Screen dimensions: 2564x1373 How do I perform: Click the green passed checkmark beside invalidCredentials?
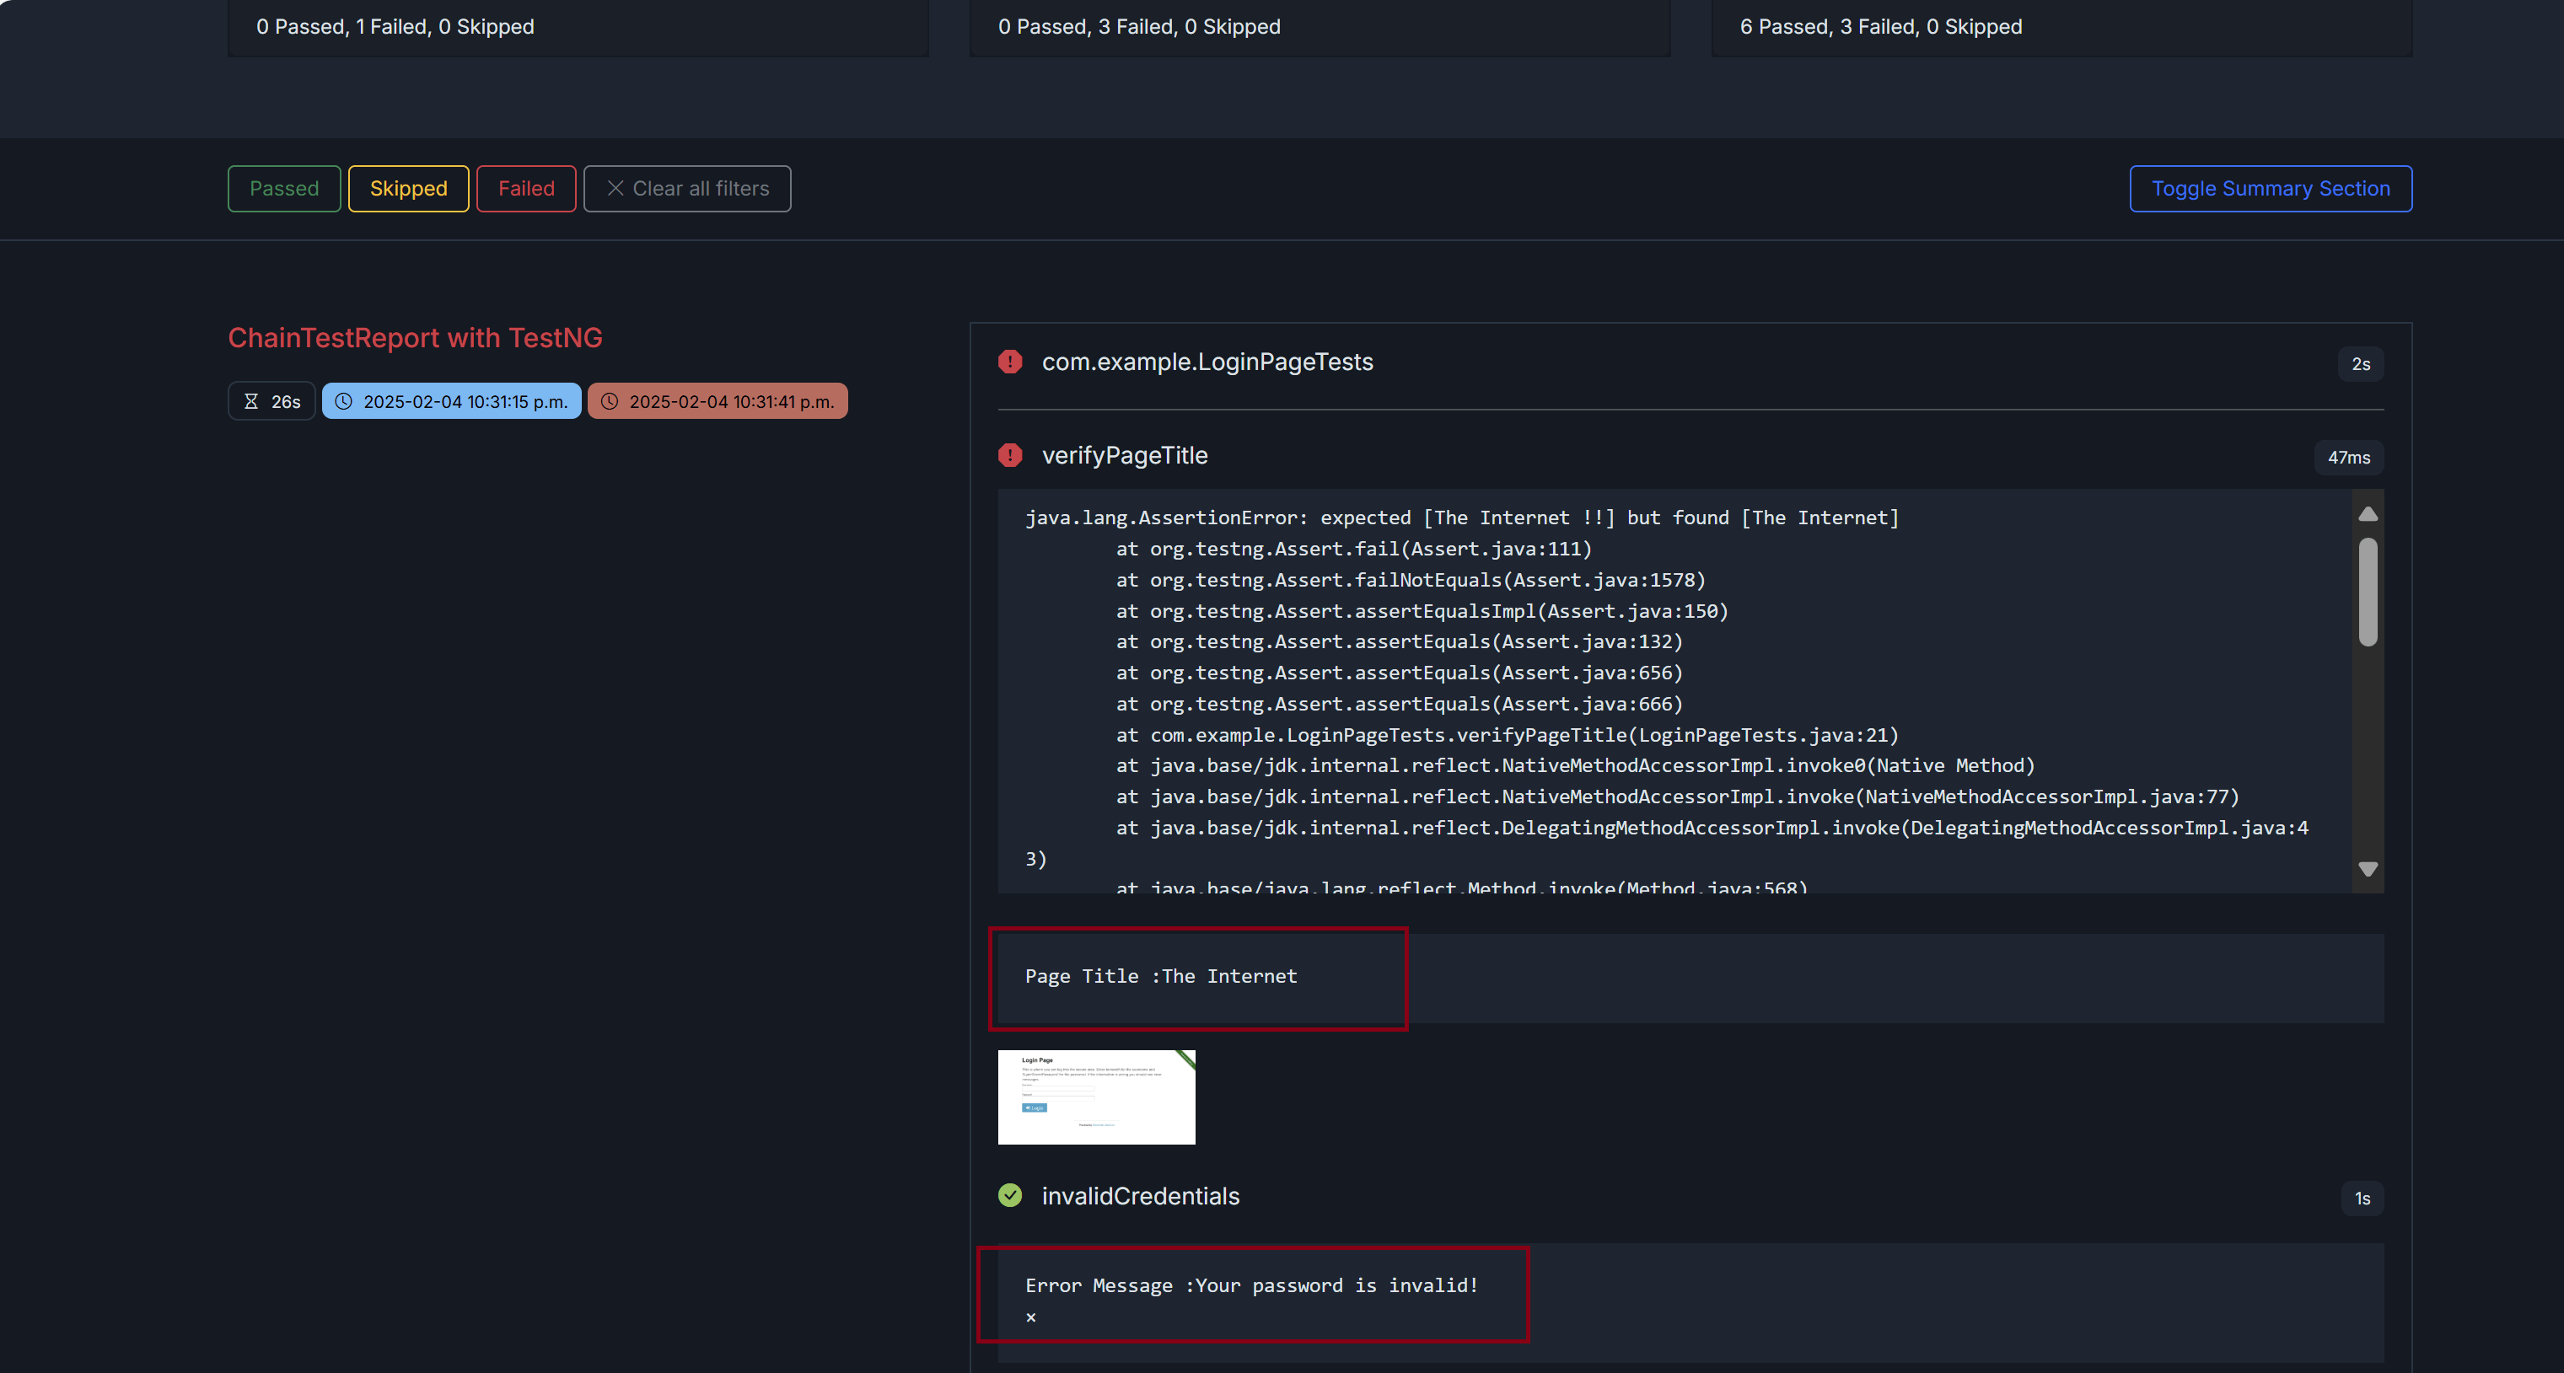coord(1009,1196)
